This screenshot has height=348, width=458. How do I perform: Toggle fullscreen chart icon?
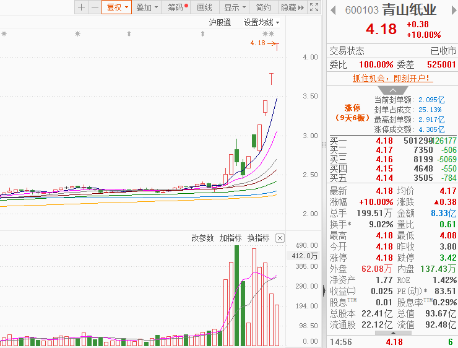click(314, 7)
